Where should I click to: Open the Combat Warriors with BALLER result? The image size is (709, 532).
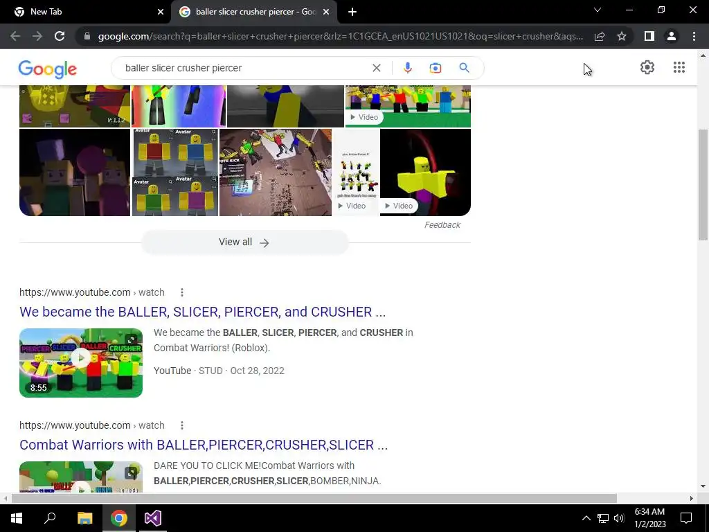(x=204, y=445)
